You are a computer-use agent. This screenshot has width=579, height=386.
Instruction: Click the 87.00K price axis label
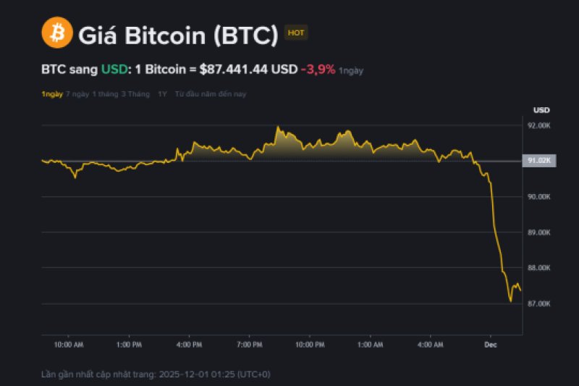539,303
